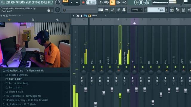Click the browser up arrow icon
Viewport: 191px width, 107px height.
(x=1, y=15)
